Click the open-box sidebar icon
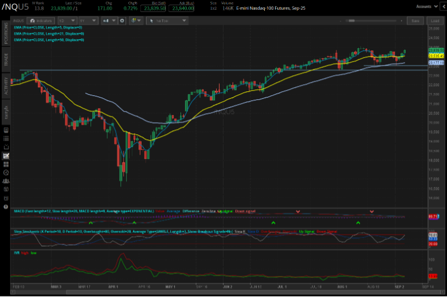The height and width of the screenshot is (297, 447). tap(6, 147)
